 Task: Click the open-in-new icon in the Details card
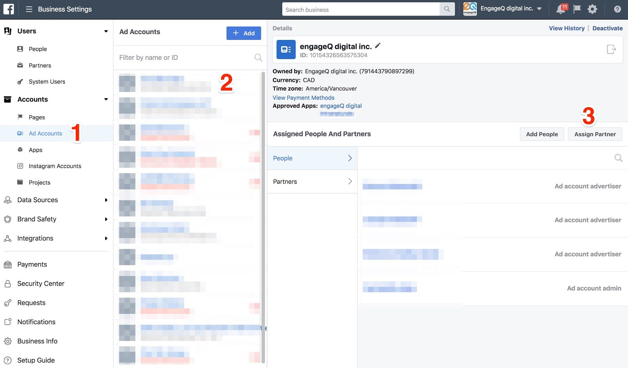(611, 49)
